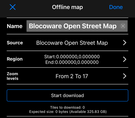
Task: Tap the Tiles to download: 0 status
Action: pos(67,107)
